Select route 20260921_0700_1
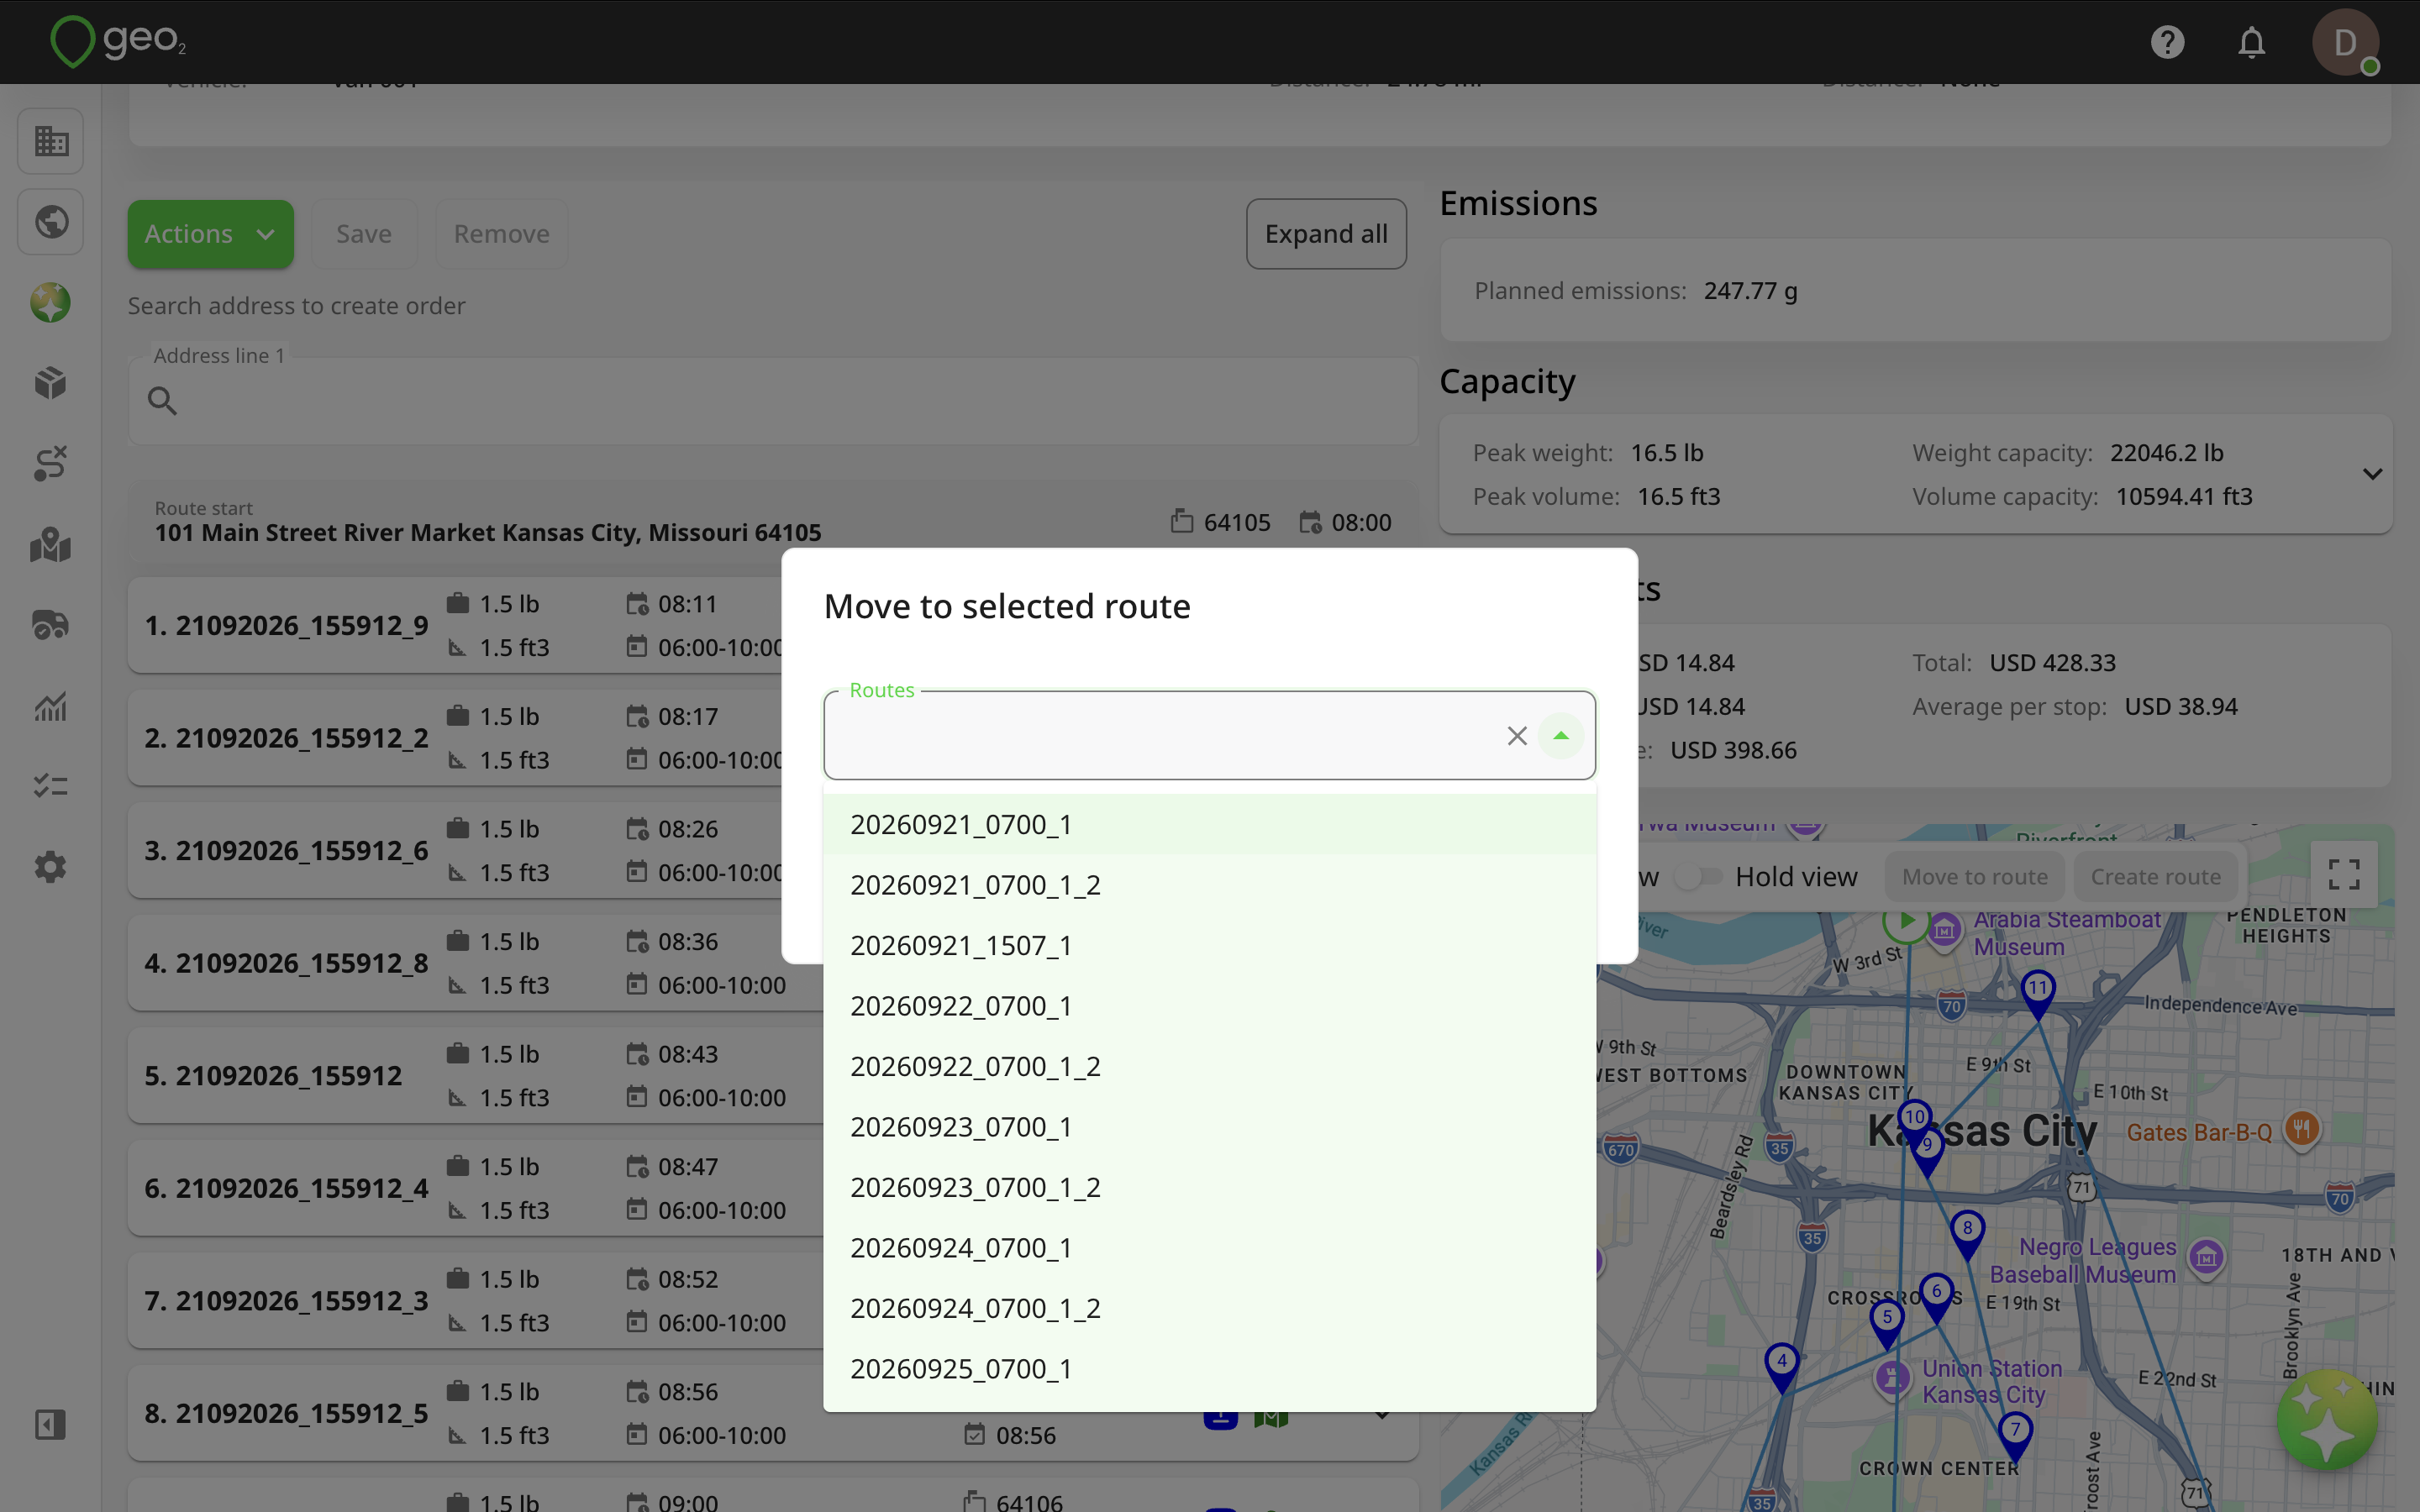 [1209, 824]
